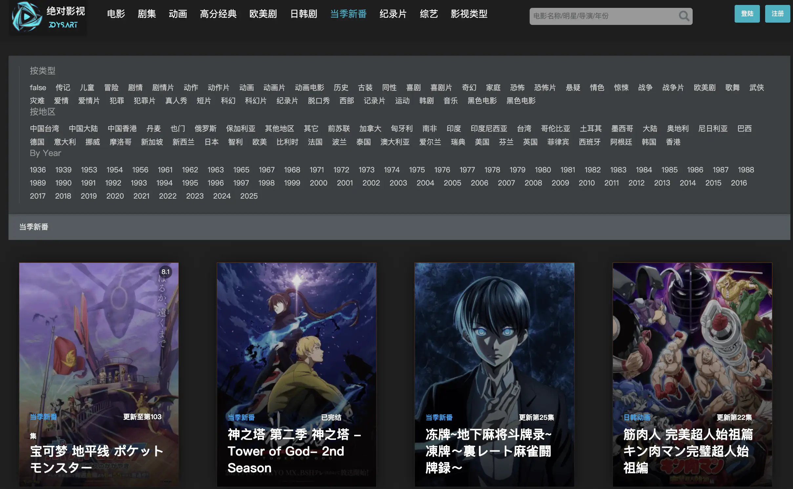Filter by year 1968
The height and width of the screenshot is (489, 793).
point(292,170)
